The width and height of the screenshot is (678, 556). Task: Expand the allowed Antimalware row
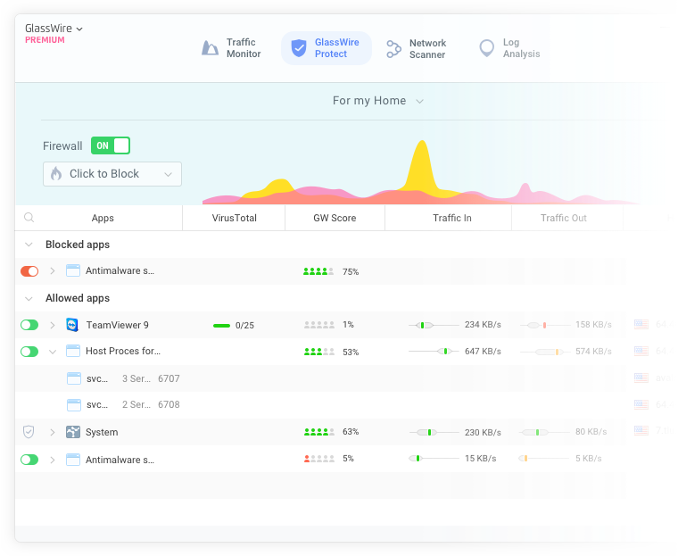tap(53, 460)
